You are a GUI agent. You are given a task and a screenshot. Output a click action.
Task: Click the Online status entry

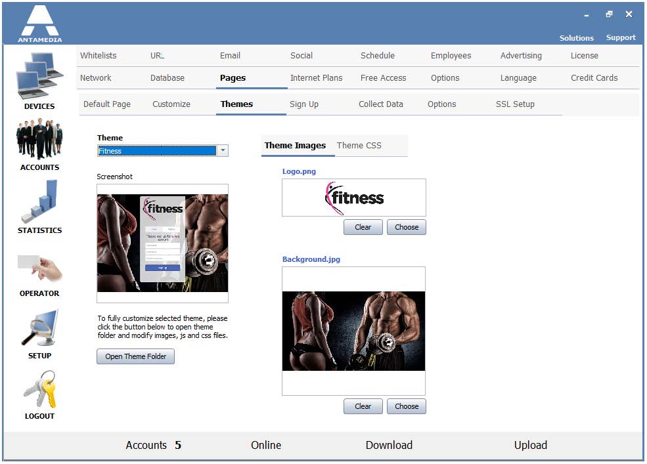coord(266,446)
